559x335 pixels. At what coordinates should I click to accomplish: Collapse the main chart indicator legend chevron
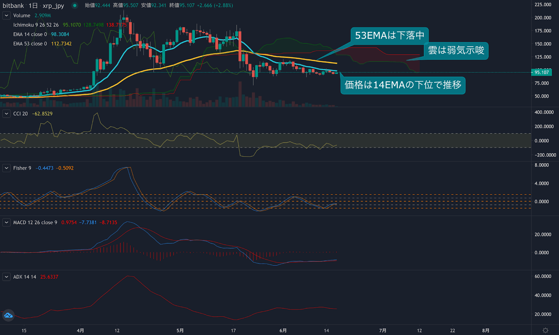click(x=6, y=15)
